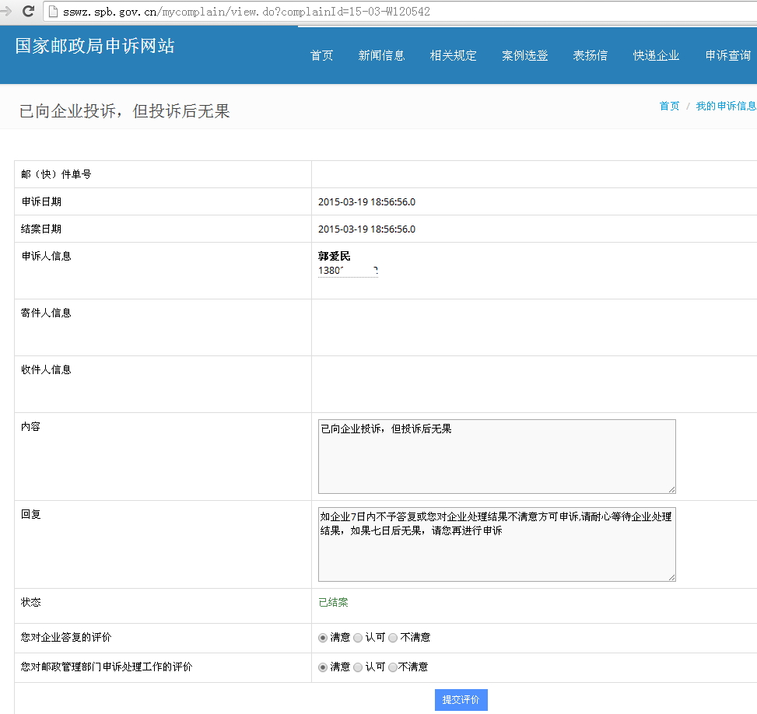This screenshot has width=757, height=714.
Task: Click the 内容 text area
Action: [497, 457]
